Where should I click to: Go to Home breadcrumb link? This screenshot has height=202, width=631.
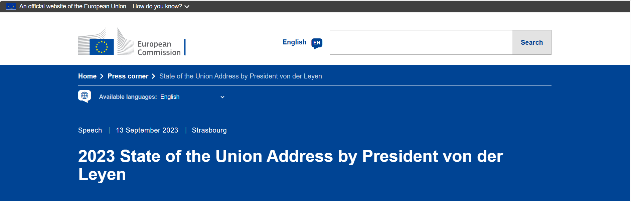click(x=87, y=76)
